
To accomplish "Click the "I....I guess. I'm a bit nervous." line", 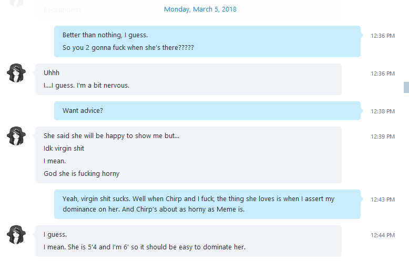I will tap(86, 86).
